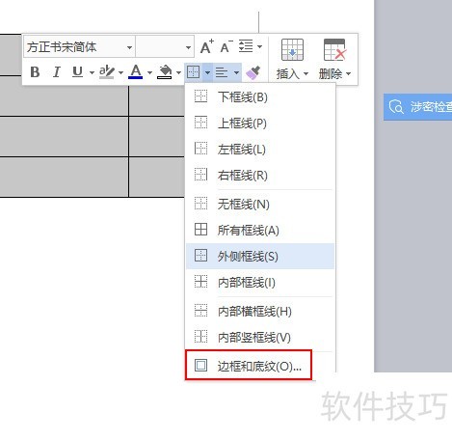
Task: Select the format painter brush
Action: click(253, 72)
